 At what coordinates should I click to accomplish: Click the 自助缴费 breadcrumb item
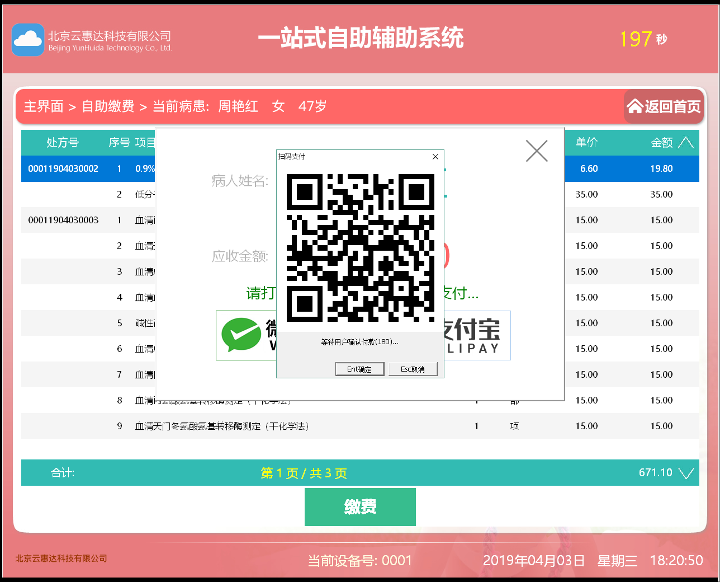pyautogui.click(x=108, y=106)
